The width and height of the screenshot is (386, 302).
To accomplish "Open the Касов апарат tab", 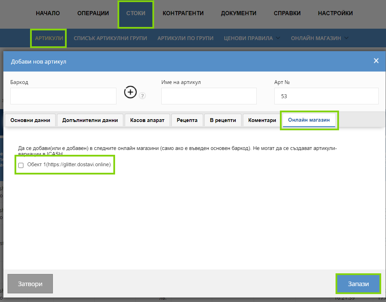I will click(x=147, y=120).
